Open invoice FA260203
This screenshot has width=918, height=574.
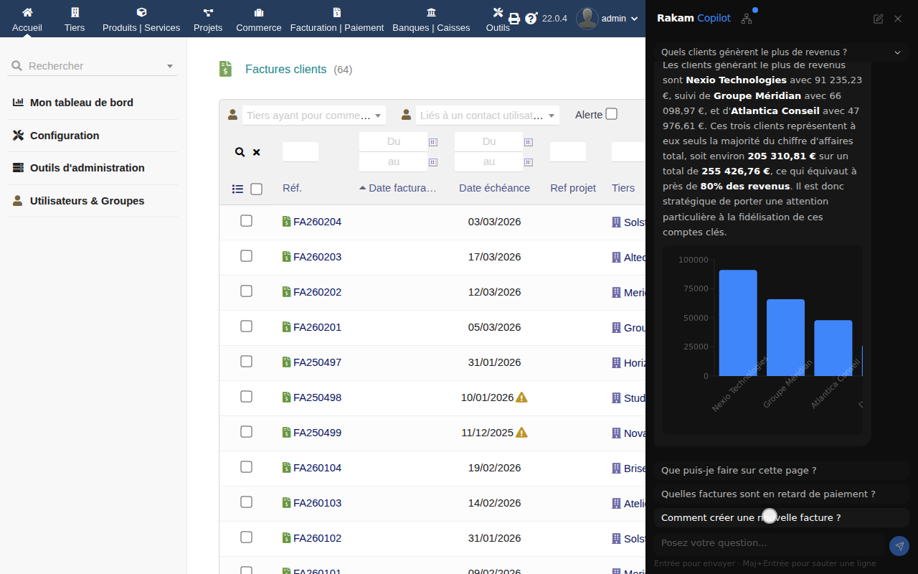(x=317, y=257)
